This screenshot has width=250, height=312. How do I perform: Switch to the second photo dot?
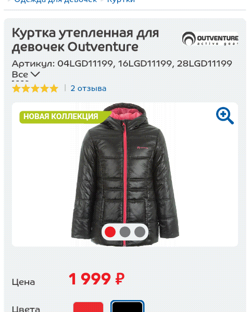pyautogui.click(x=125, y=232)
